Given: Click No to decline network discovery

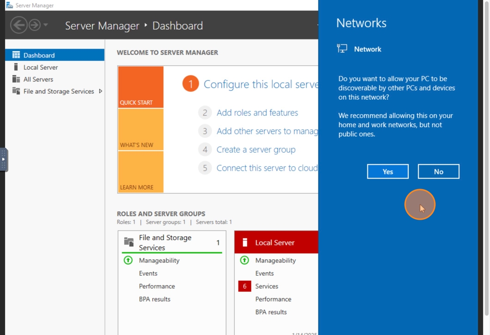Looking at the screenshot, I should (438, 172).
